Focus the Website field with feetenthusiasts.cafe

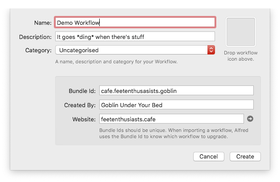(171, 119)
